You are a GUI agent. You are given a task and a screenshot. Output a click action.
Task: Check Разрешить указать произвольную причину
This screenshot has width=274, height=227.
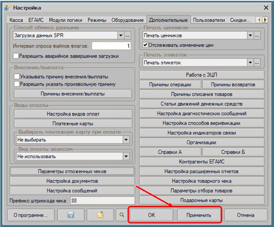[17, 84]
